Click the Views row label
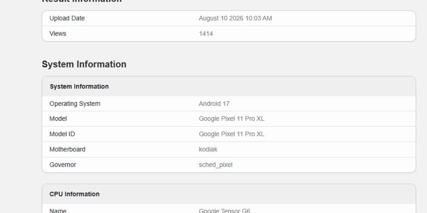427x213 pixels. tap(58, 34)
